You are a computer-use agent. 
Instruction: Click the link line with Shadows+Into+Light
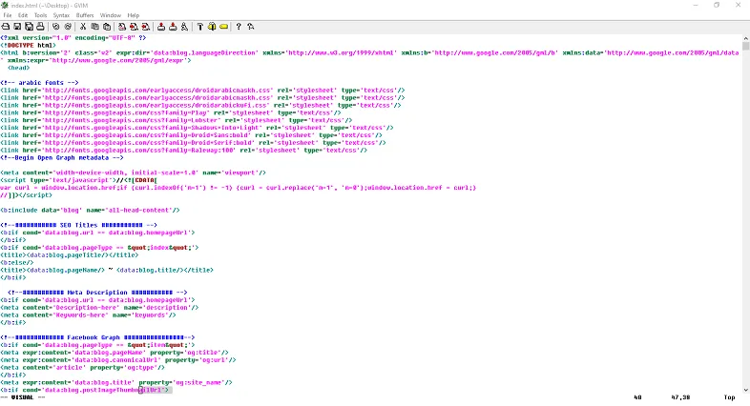pyautogui.click(x=197, y=128)
